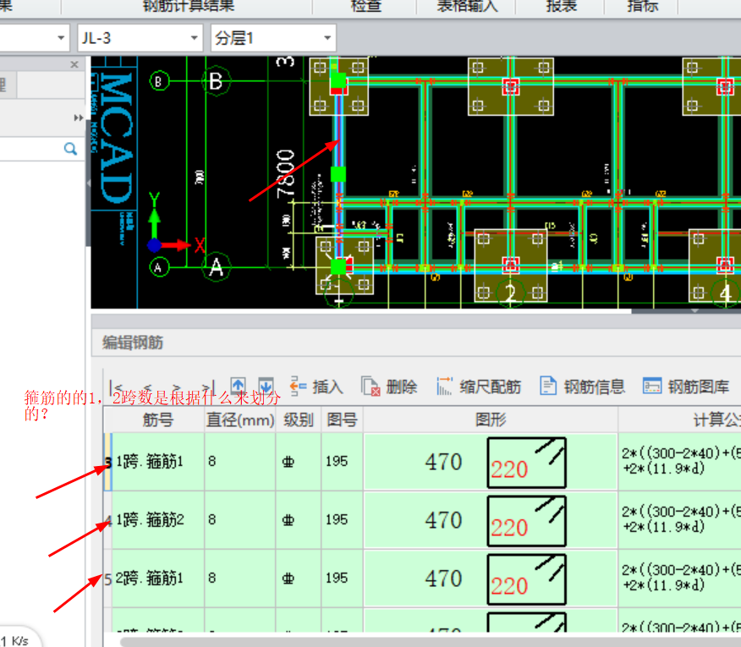Click formula cell of 1跨.箍筋1 row

point(679,462)
